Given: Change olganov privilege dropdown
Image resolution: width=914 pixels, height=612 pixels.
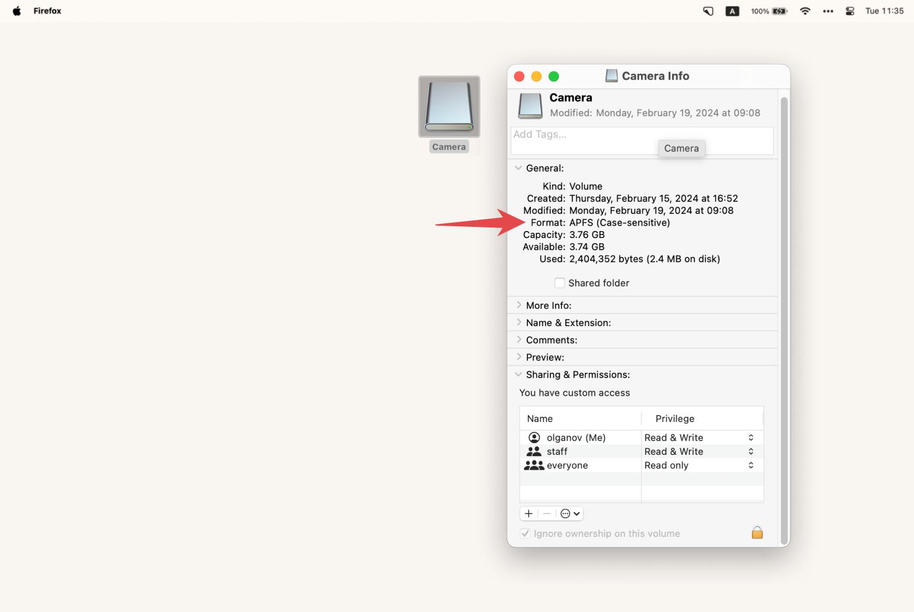Looking at the screenshot, I should (x=700, y=437).
